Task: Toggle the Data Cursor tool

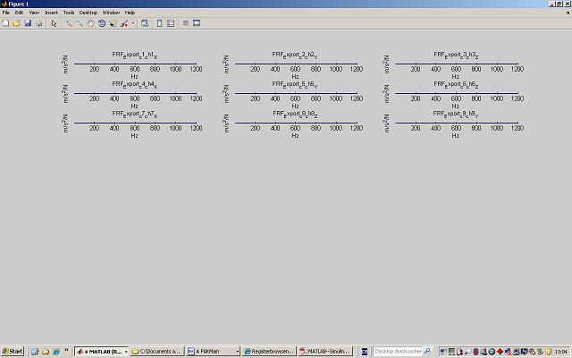Action: [x=112, y=22]
